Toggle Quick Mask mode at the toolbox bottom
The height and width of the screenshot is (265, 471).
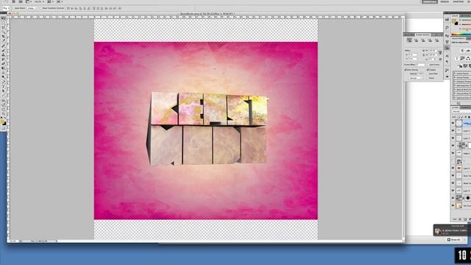click(x=3, y=128)
